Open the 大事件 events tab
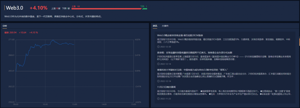Image resolution: width=300 pixels, height=108 pixels. tap(165, 26)
